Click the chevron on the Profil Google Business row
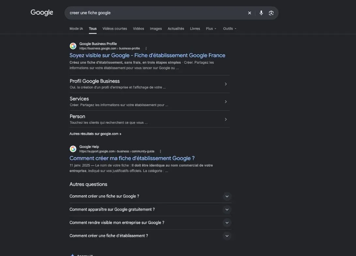 point(226,84)
